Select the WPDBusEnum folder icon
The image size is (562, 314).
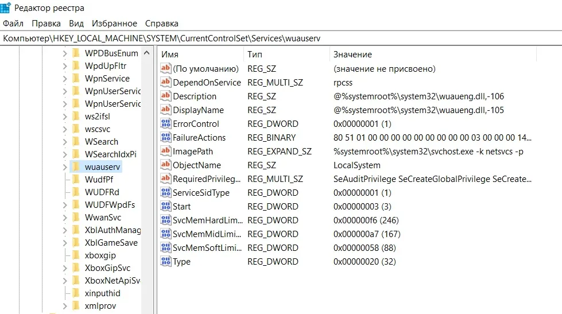(76, 53)
